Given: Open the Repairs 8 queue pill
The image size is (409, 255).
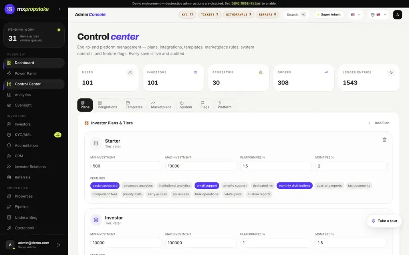Looking at the screenshot, I should point(267,15).
